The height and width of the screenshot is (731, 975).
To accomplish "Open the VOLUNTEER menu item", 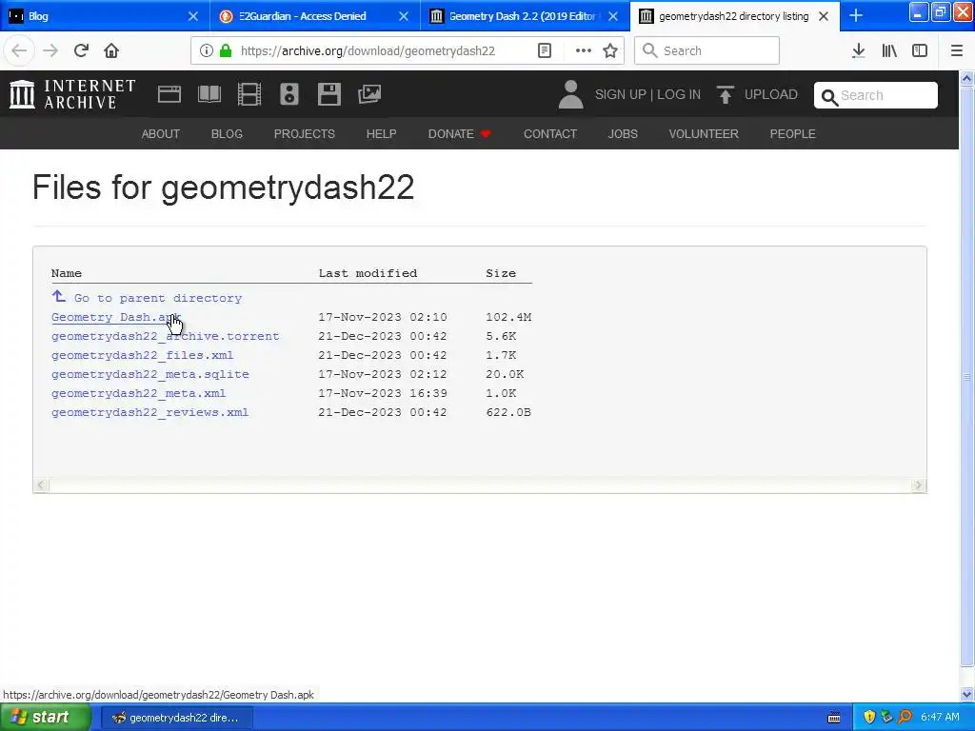I will point(704,133).
